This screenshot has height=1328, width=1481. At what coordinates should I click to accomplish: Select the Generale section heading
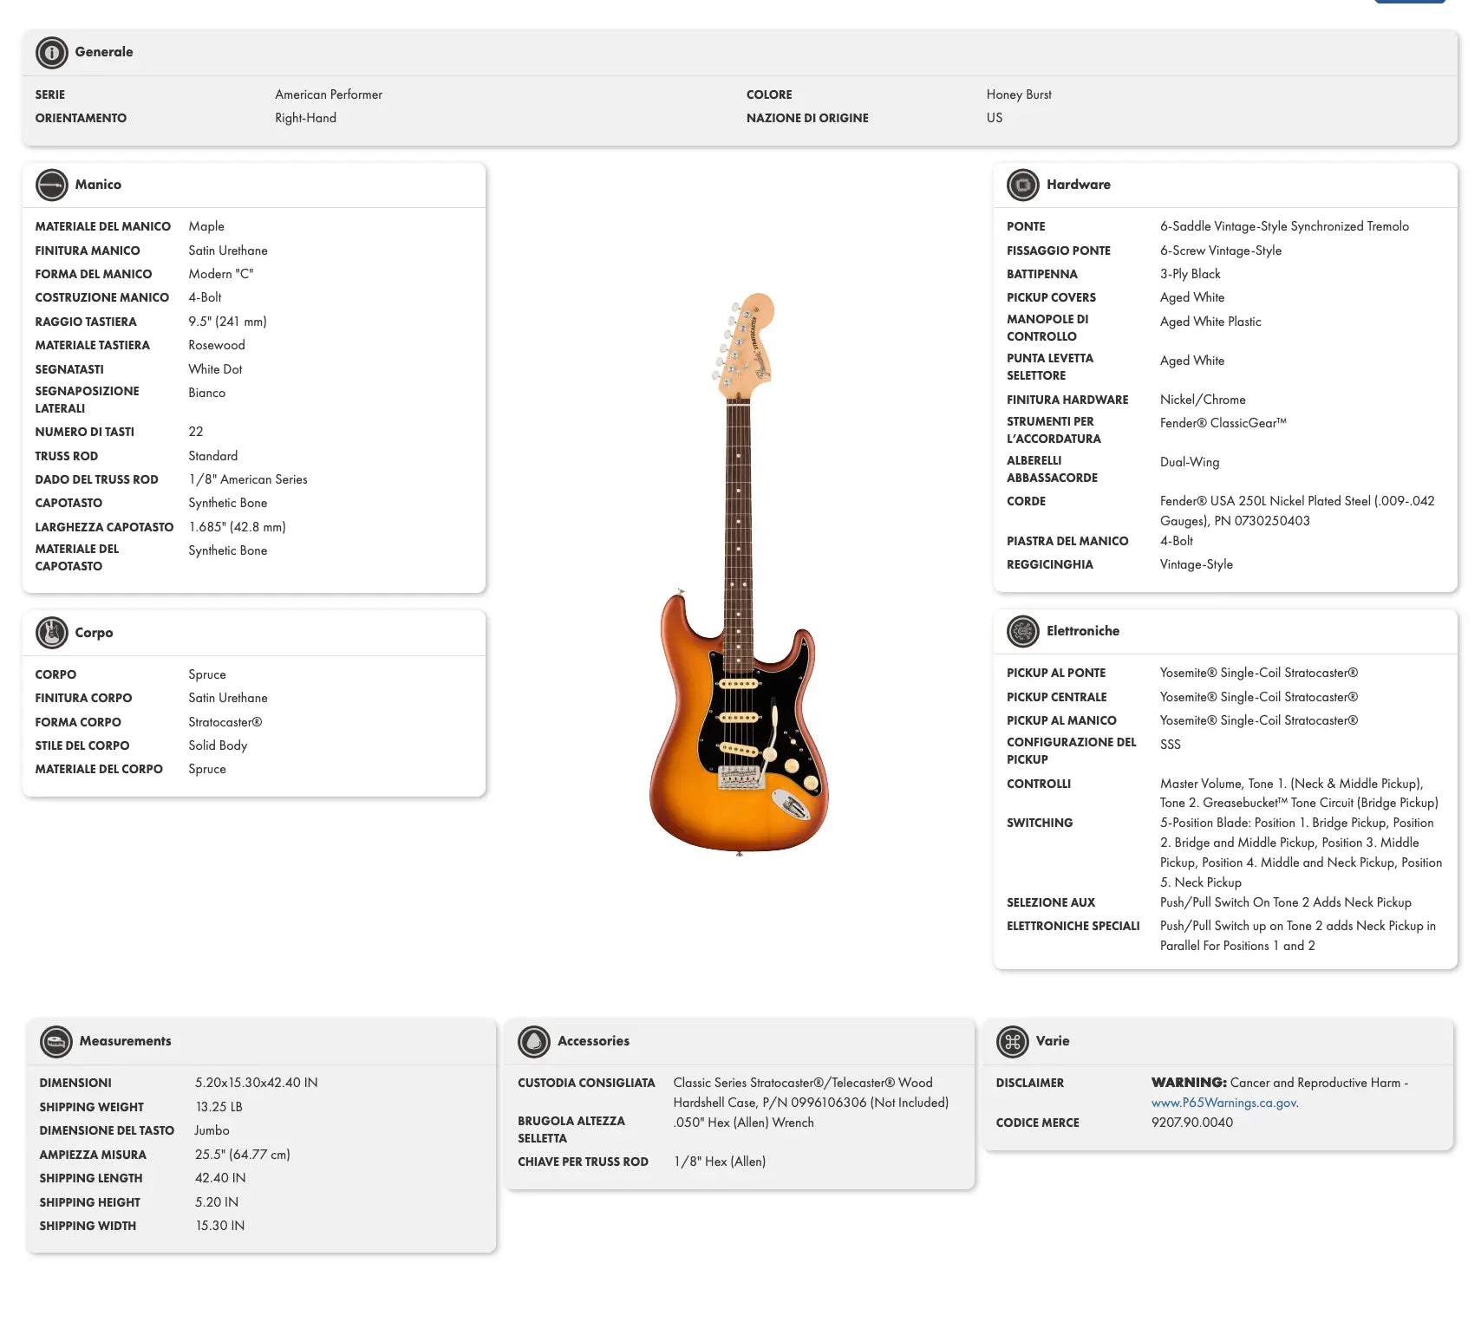coord(104,52)
